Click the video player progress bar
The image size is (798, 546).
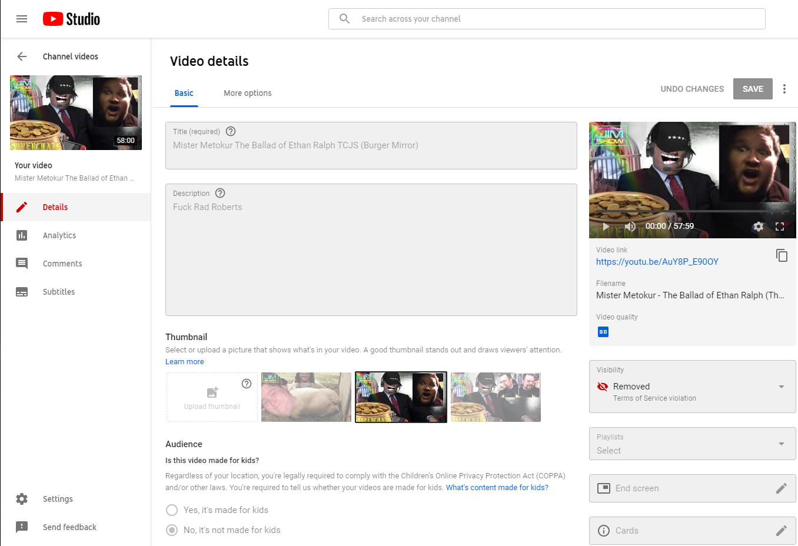692,211
